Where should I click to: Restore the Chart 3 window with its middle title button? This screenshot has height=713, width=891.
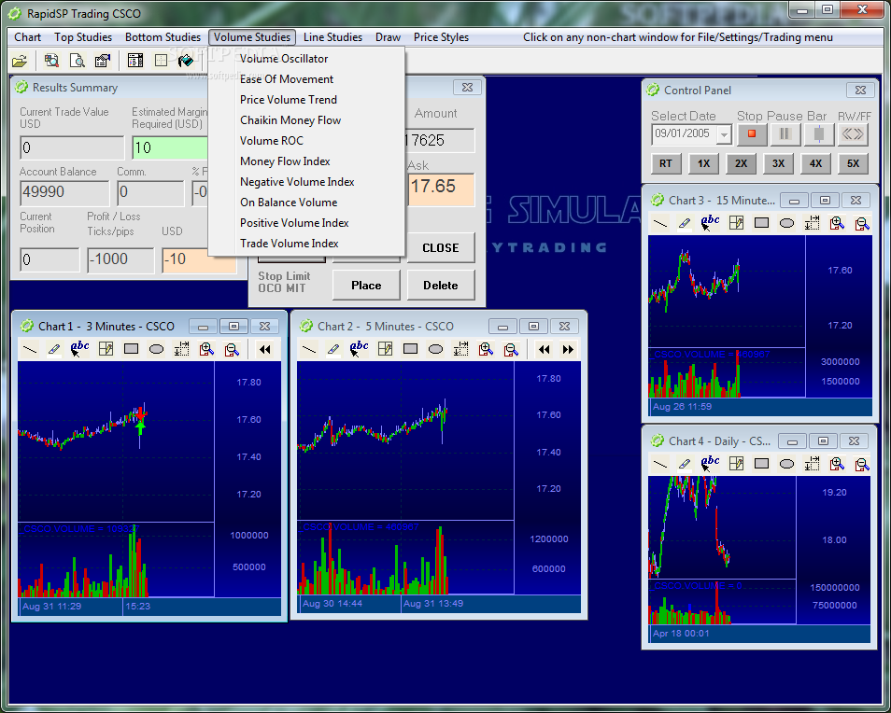click(x=825, y=200)
